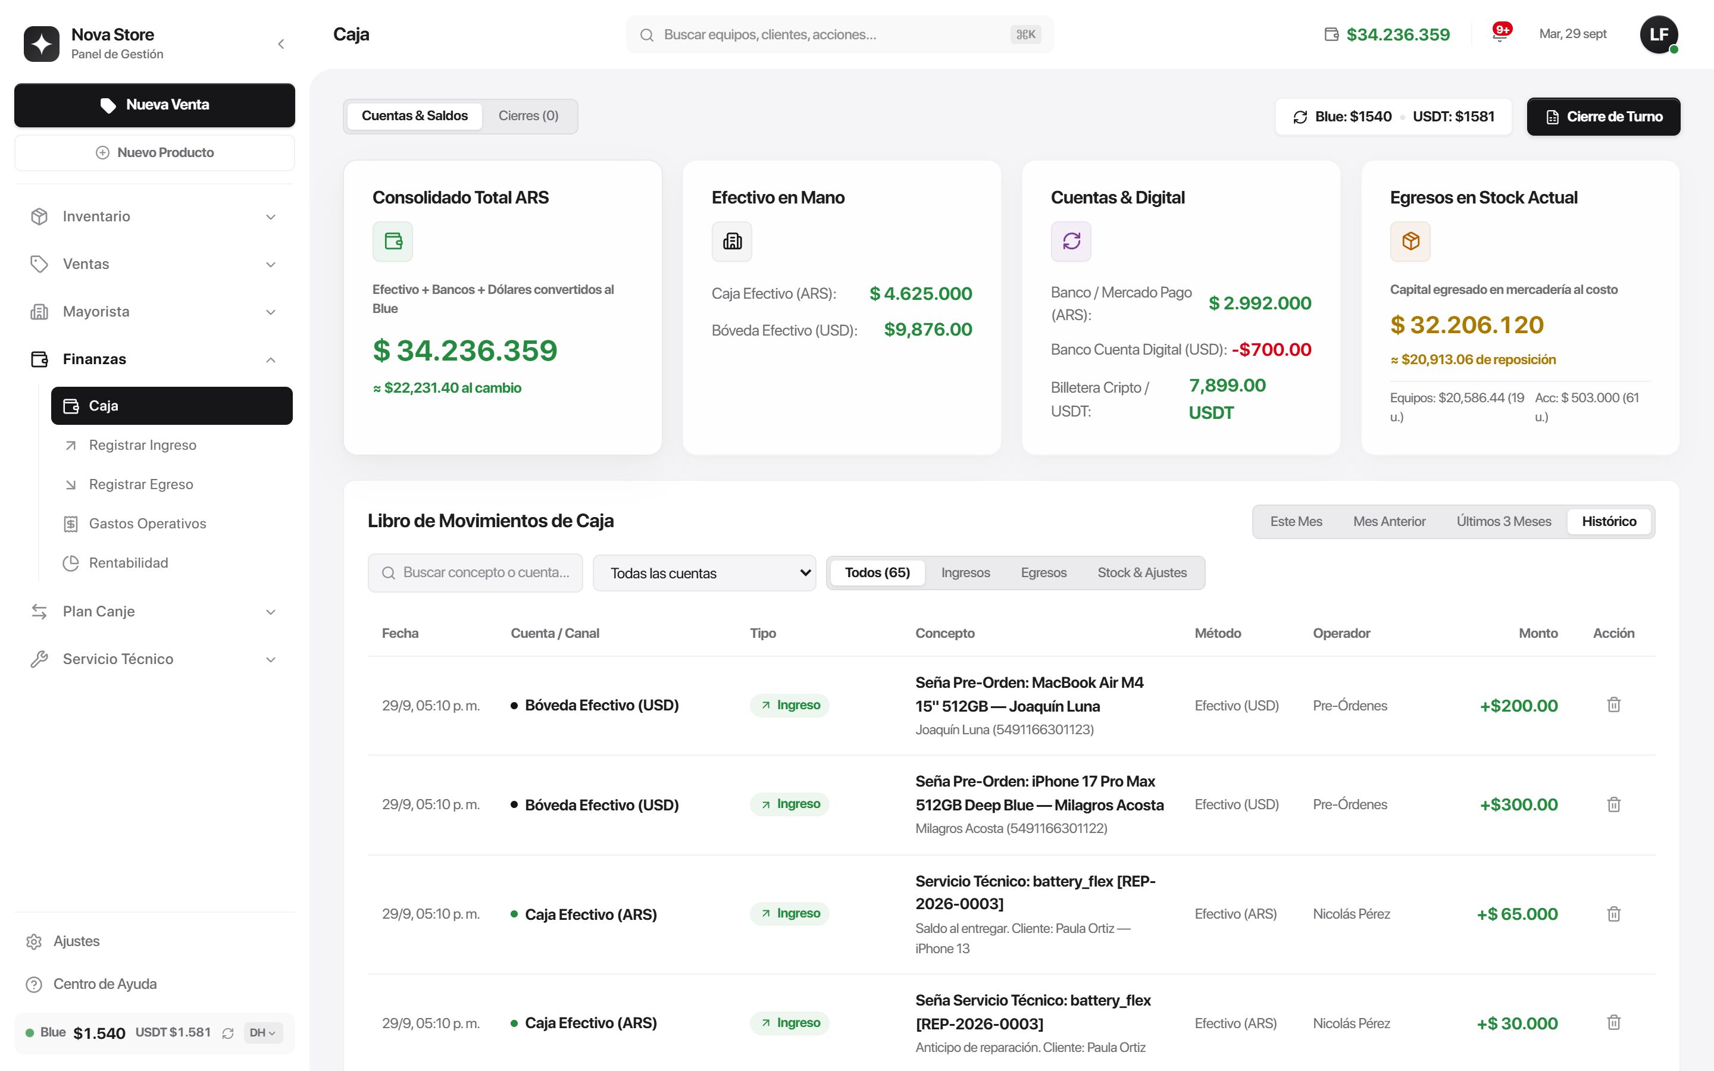The width and height of the screenshot is (1714, 1071).
Task: Expand the Inventario menu
Action: pyautogui.click(x=154, y=216)
